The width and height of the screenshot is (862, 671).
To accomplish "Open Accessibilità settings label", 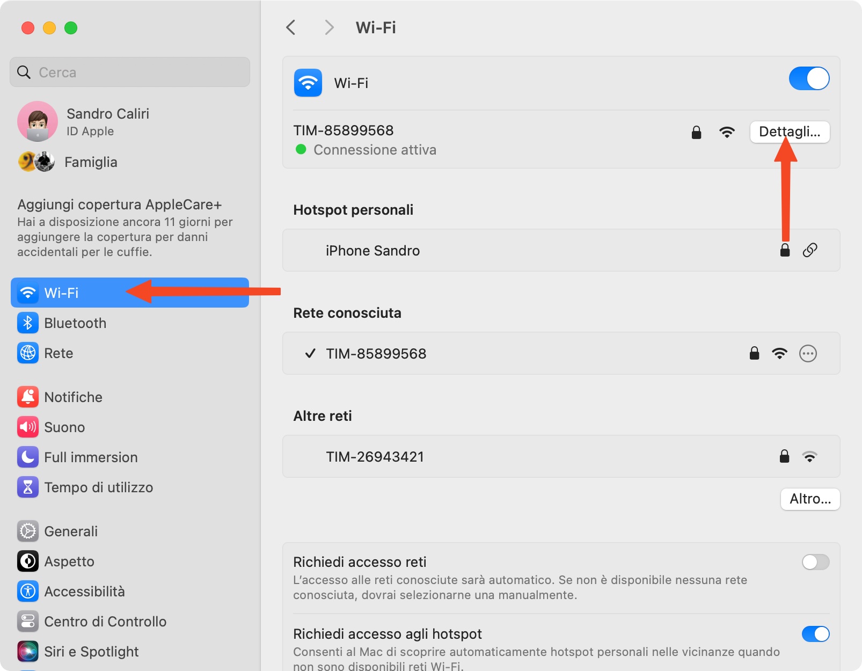I will click(x=84, y=592).
